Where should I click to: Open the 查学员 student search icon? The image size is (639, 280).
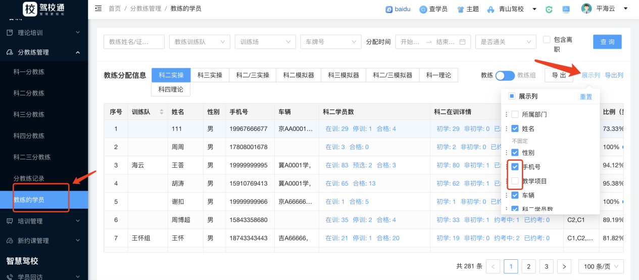pyautogui.click(x=423, y=9)
